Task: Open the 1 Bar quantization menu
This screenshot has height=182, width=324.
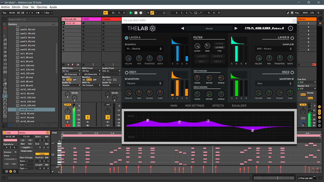Action: point(48,13)
